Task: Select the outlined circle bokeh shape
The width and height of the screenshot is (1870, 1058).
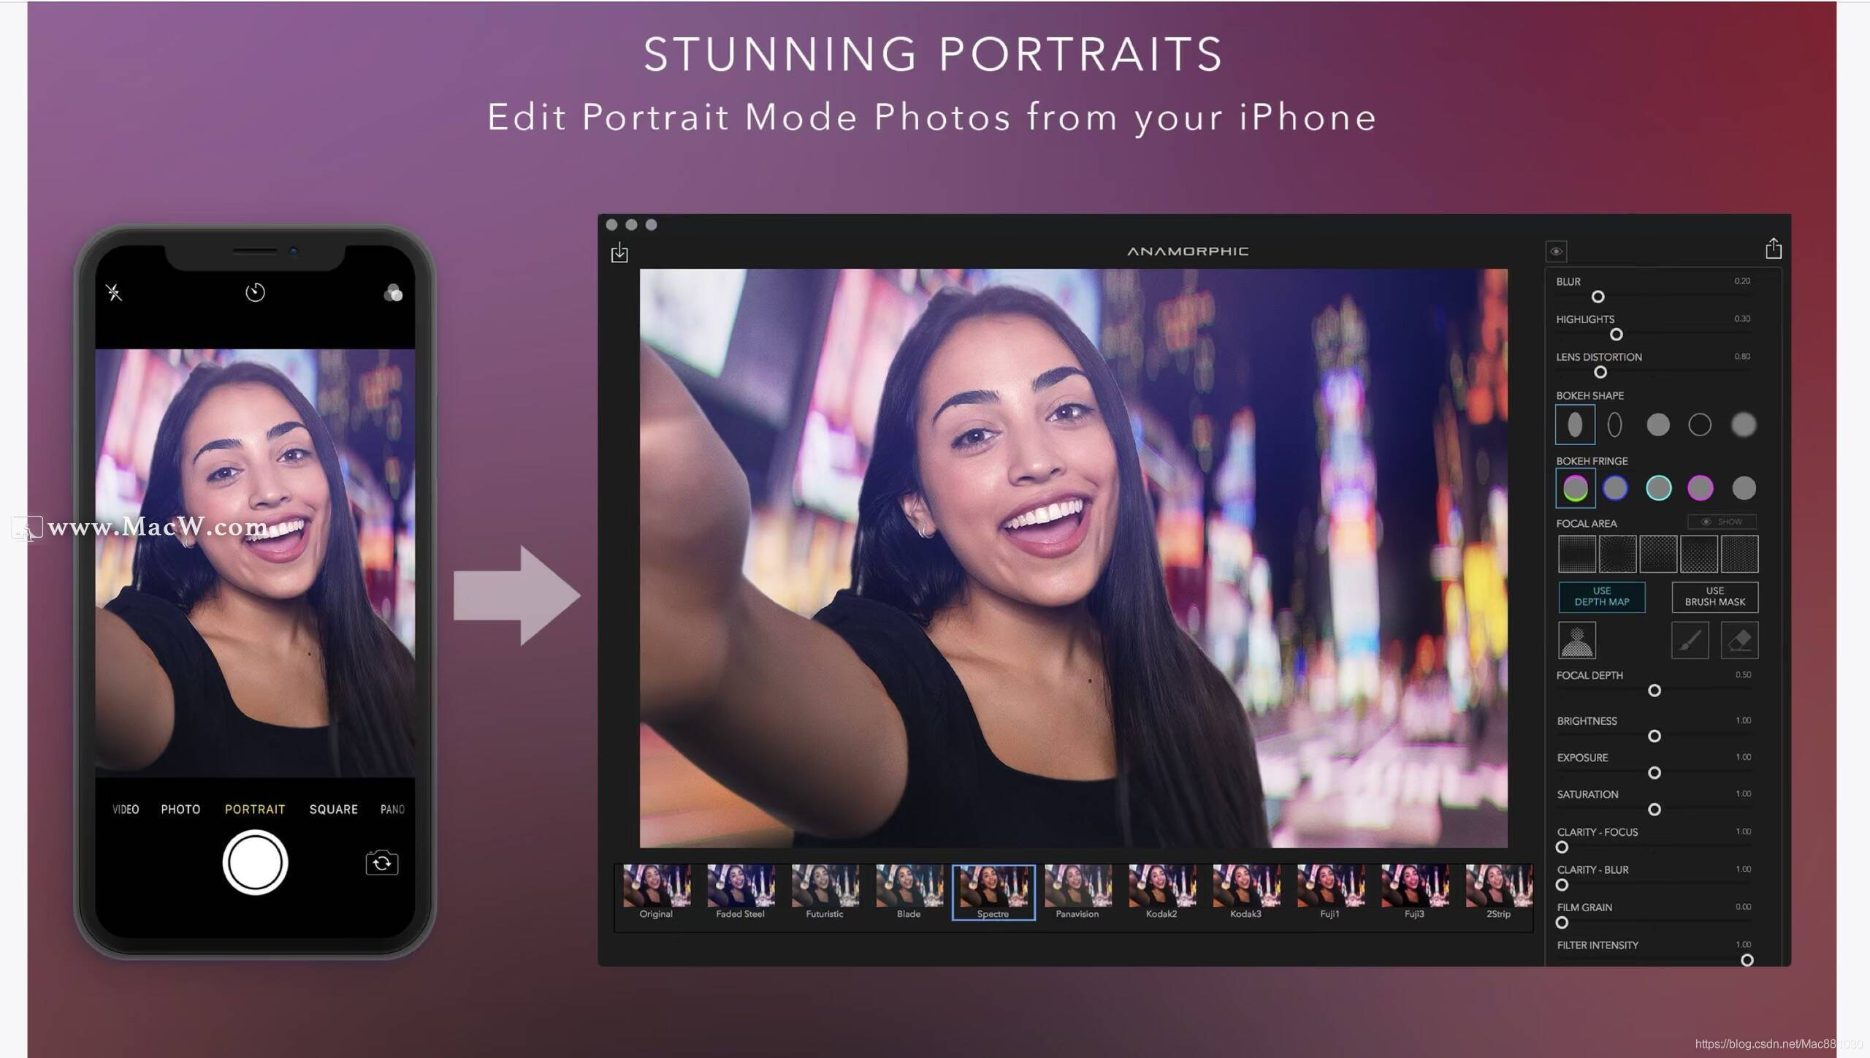Action: coord(1700,425)
